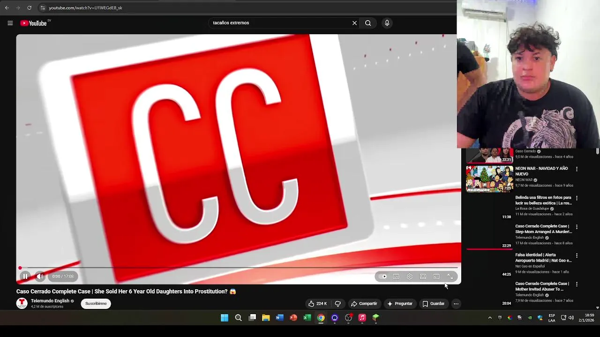This screenshot has width=600, height=337.
Task: Reload the page
Action: 29,8
